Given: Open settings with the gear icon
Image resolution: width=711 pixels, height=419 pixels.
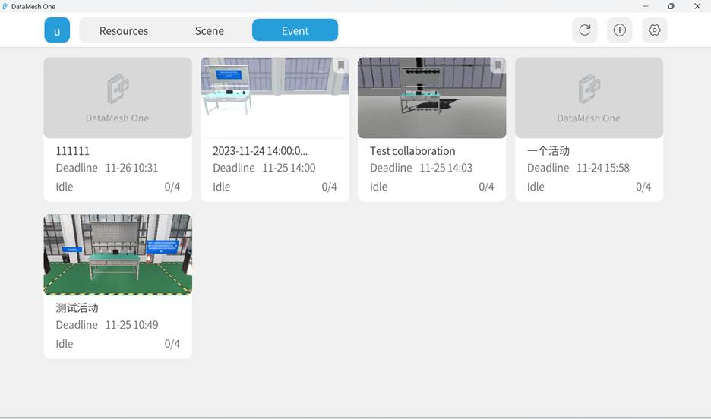Looking at the screenshot, I should 654,30.
